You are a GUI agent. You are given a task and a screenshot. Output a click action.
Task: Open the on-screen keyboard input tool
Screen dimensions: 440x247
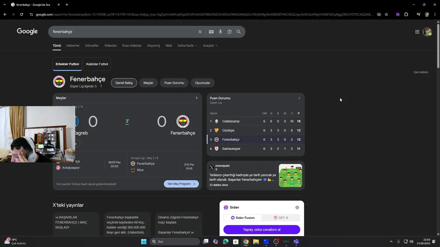pyautogui.click(x=211, y=32)
